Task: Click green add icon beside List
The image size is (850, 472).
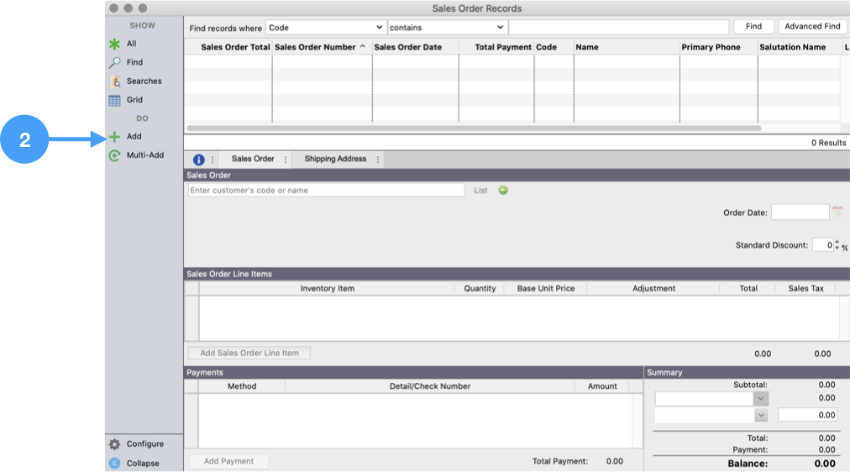Action: click(503, 191)
